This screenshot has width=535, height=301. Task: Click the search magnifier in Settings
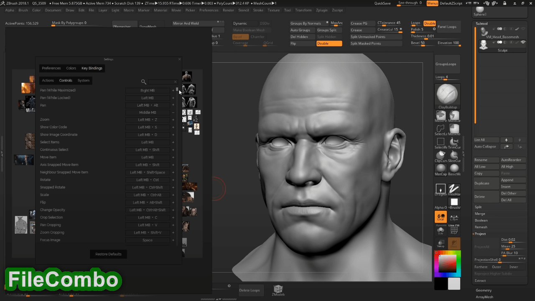[x=143, y=82]
